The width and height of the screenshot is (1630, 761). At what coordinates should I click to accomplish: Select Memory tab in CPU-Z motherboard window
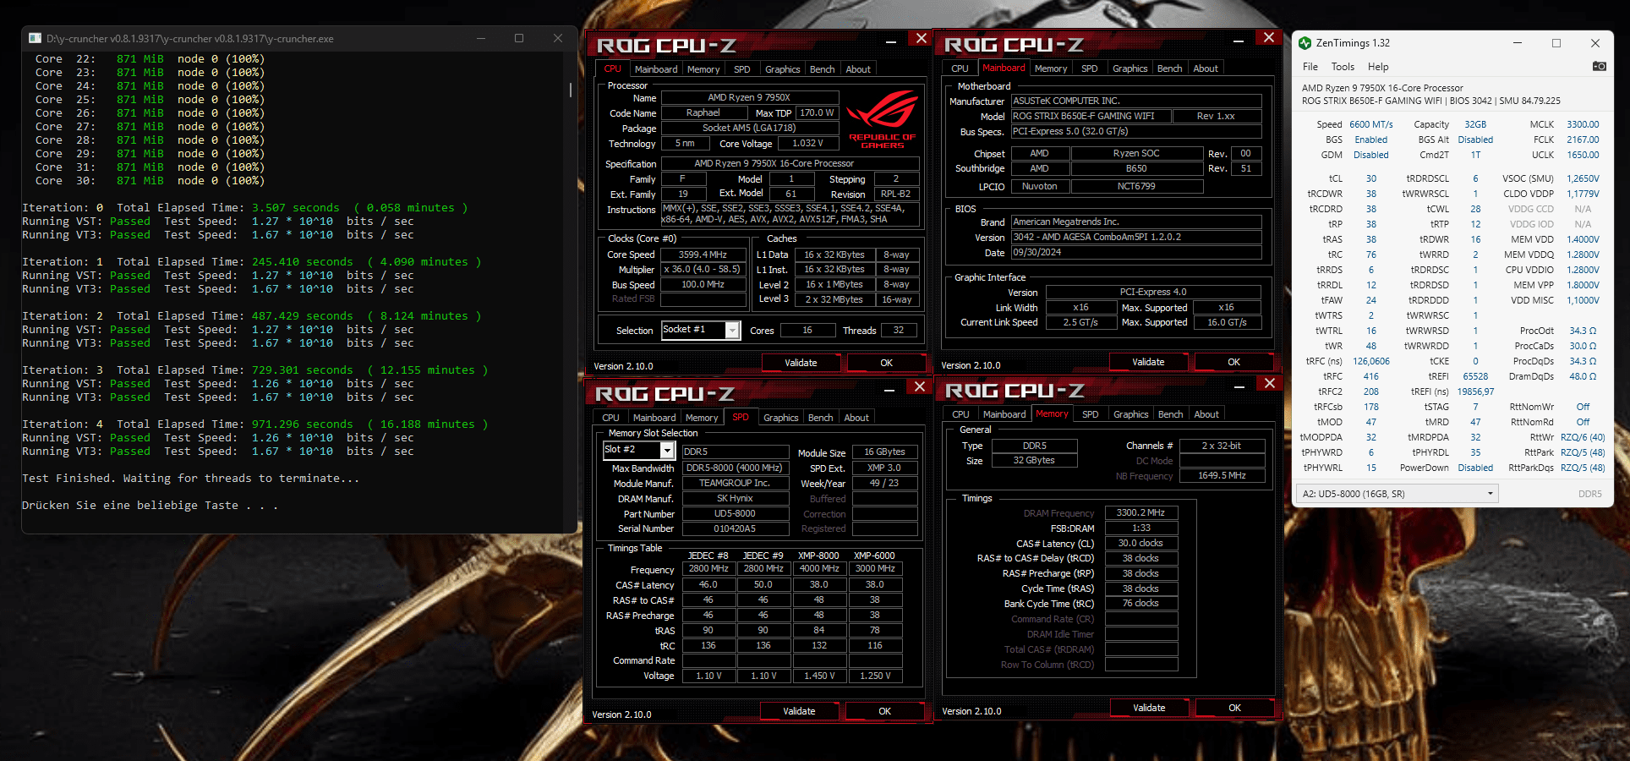(1051, 68)
